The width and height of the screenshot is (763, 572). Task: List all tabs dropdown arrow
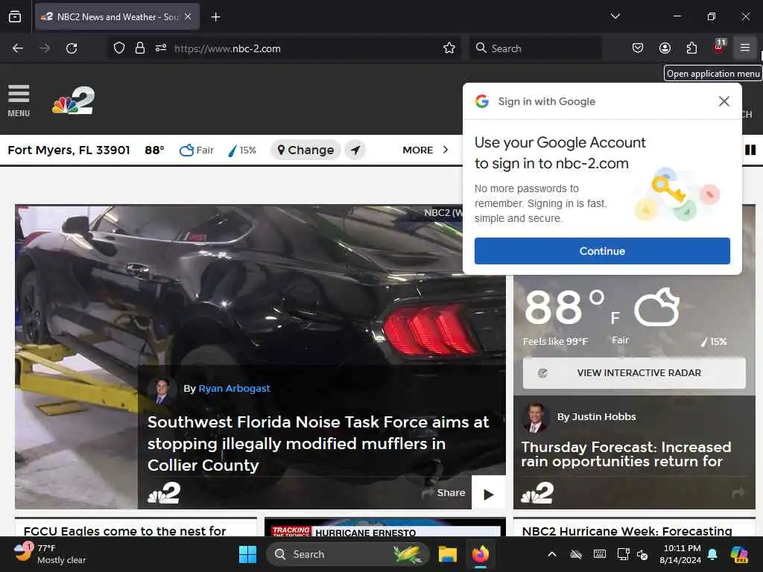tap(615, 16)
